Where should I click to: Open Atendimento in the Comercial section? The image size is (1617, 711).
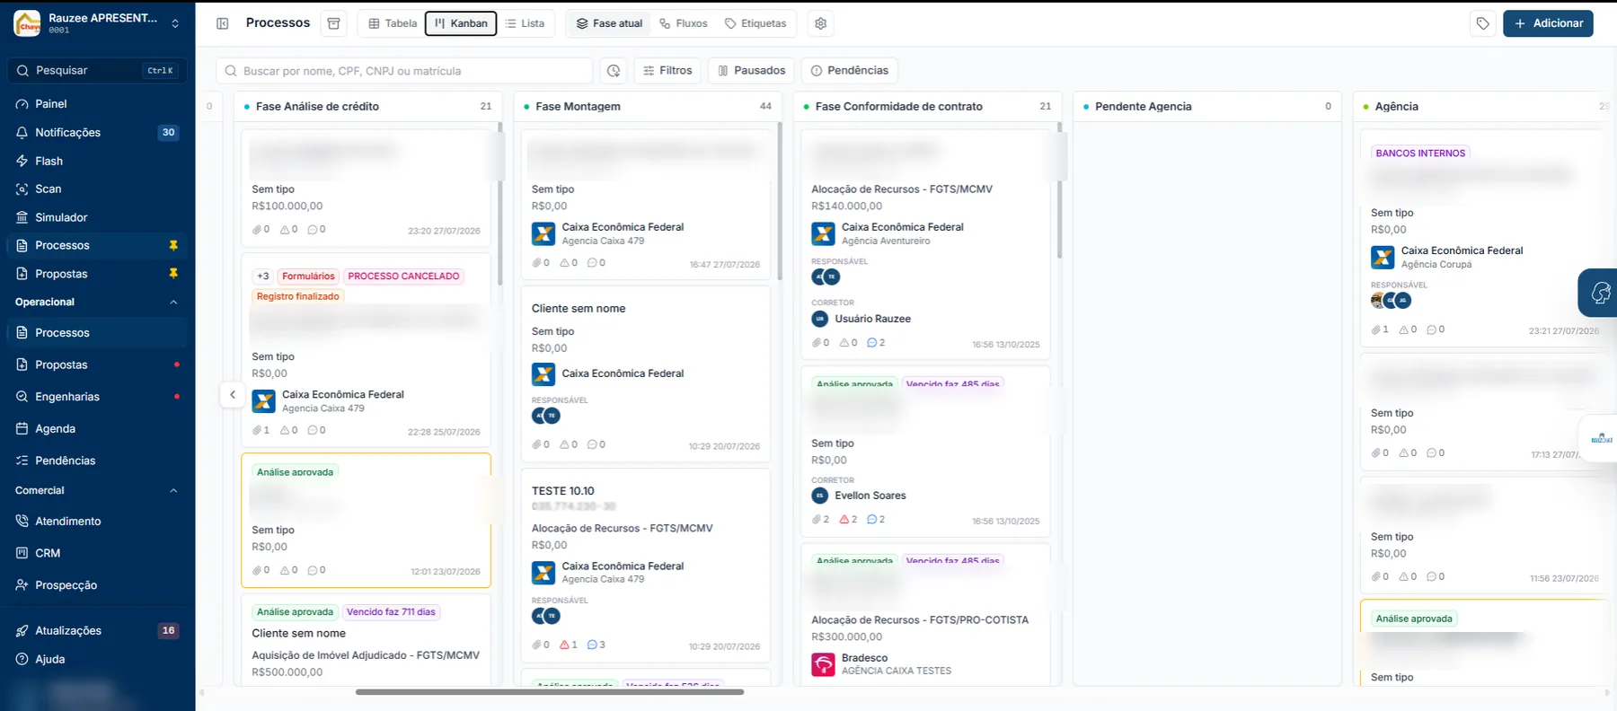coord(97,521)
